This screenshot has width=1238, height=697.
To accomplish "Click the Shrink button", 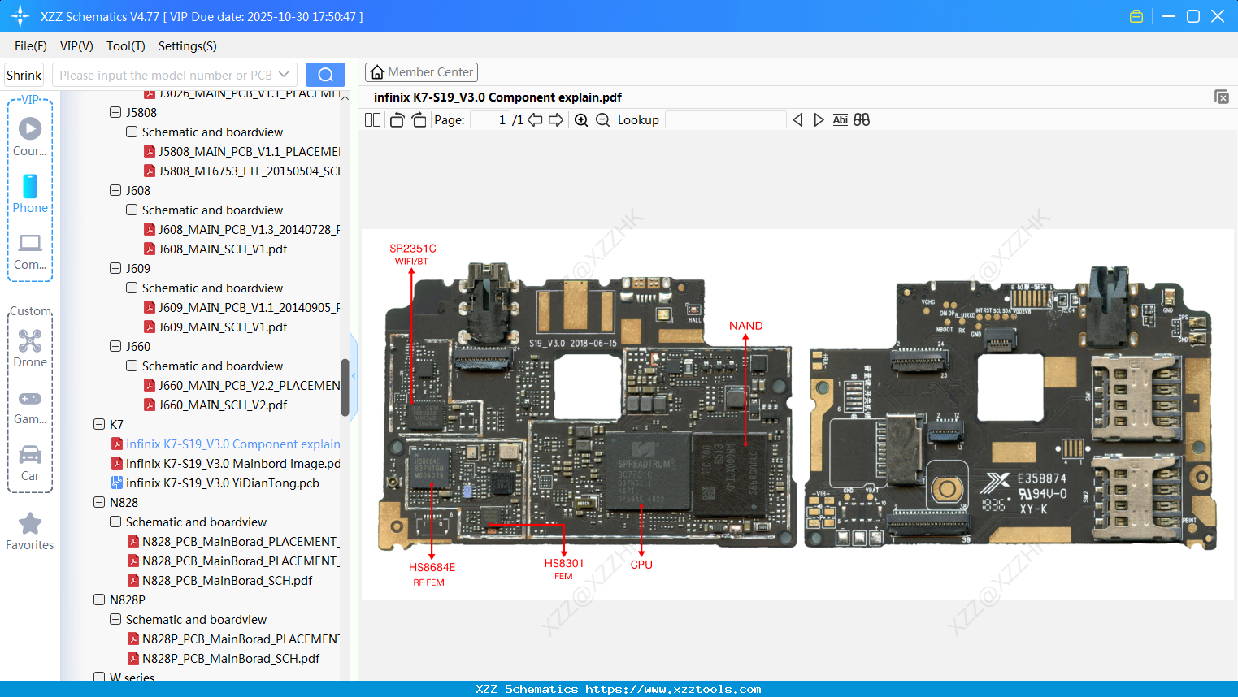I will (x=24, y=74).
